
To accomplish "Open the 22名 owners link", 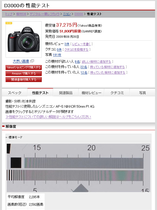I will [x=84, y=67].
